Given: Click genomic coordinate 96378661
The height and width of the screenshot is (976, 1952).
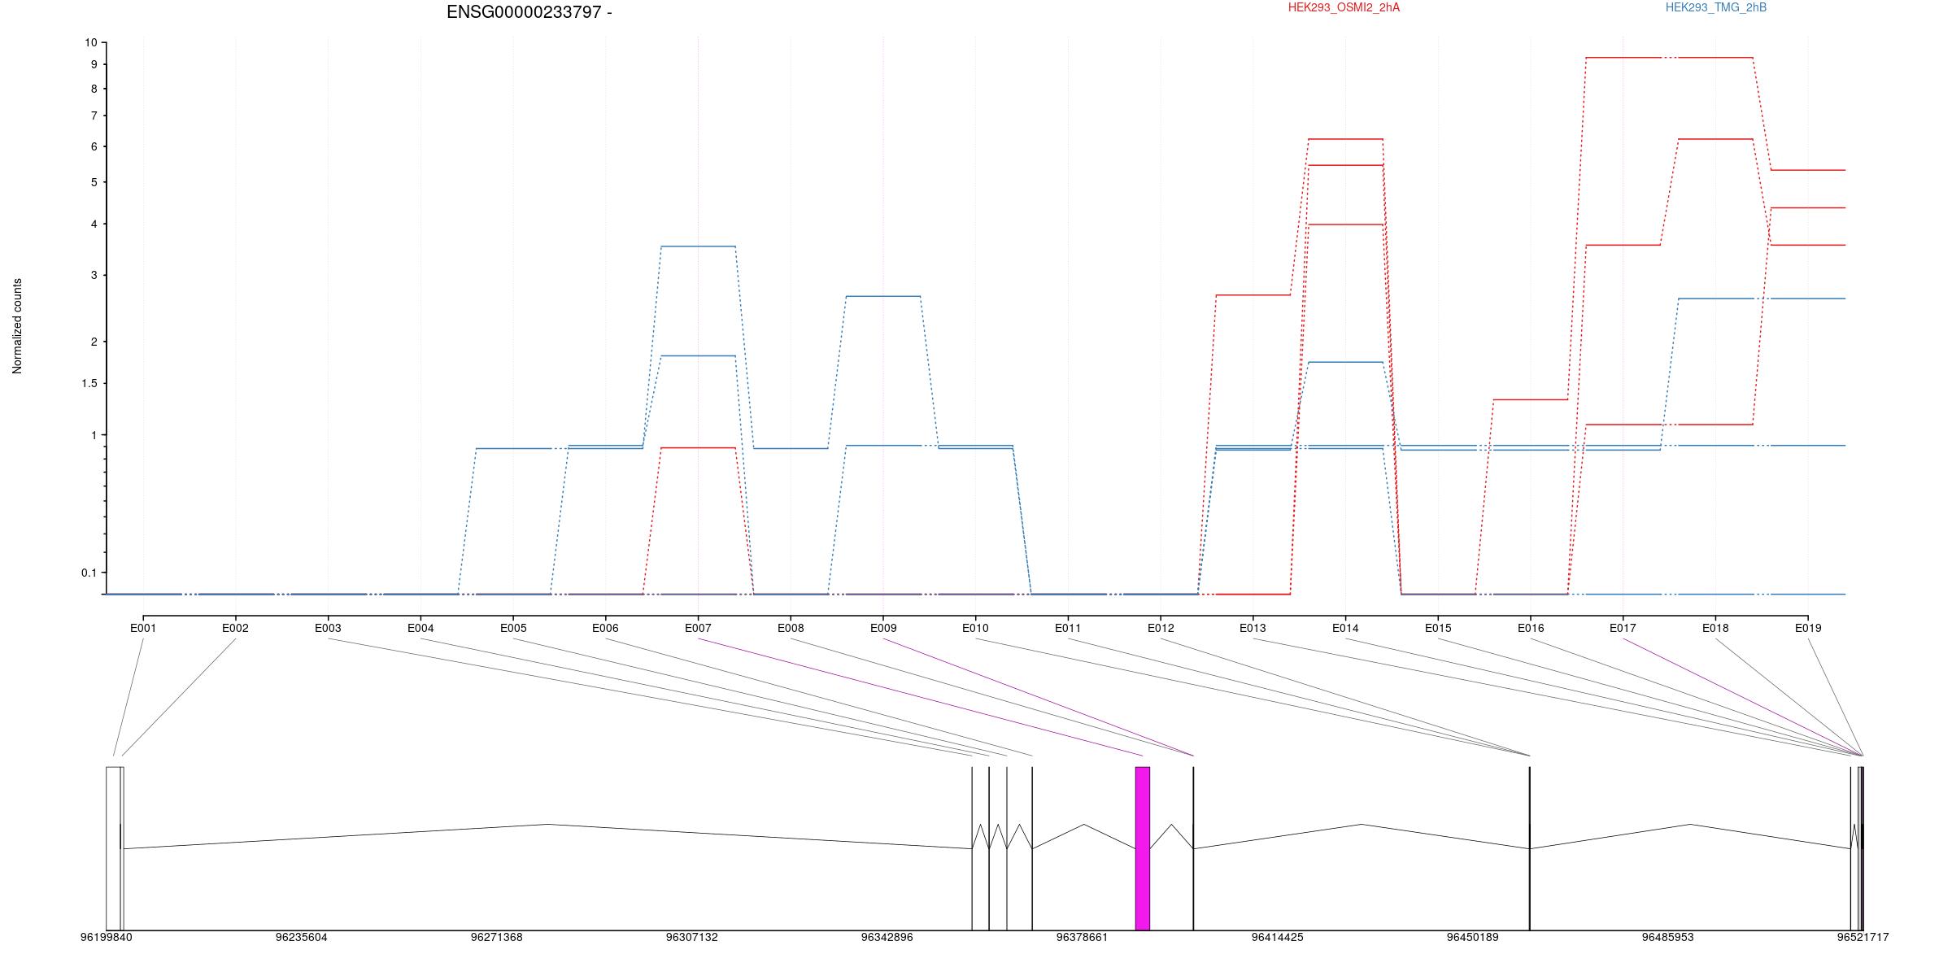Looking at the screenshot, I should 1082,937.
